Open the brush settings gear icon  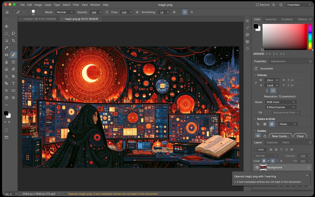pyautogui.click(x=174, y=12)
